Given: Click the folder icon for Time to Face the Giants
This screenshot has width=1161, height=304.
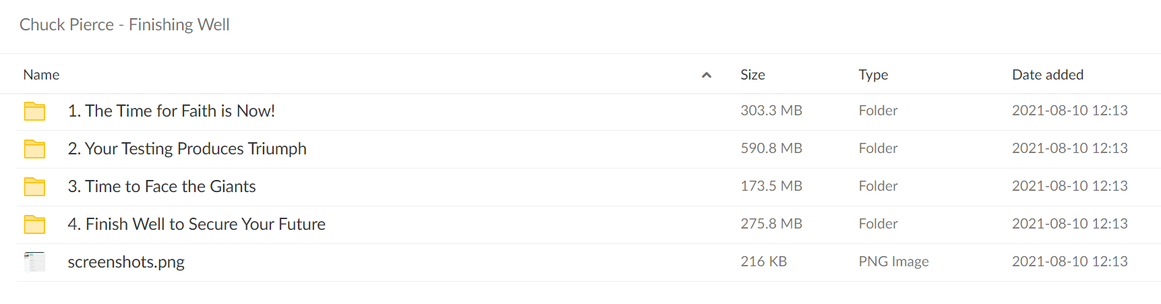Looking at the screenshot, I should [x=34, y=187].
